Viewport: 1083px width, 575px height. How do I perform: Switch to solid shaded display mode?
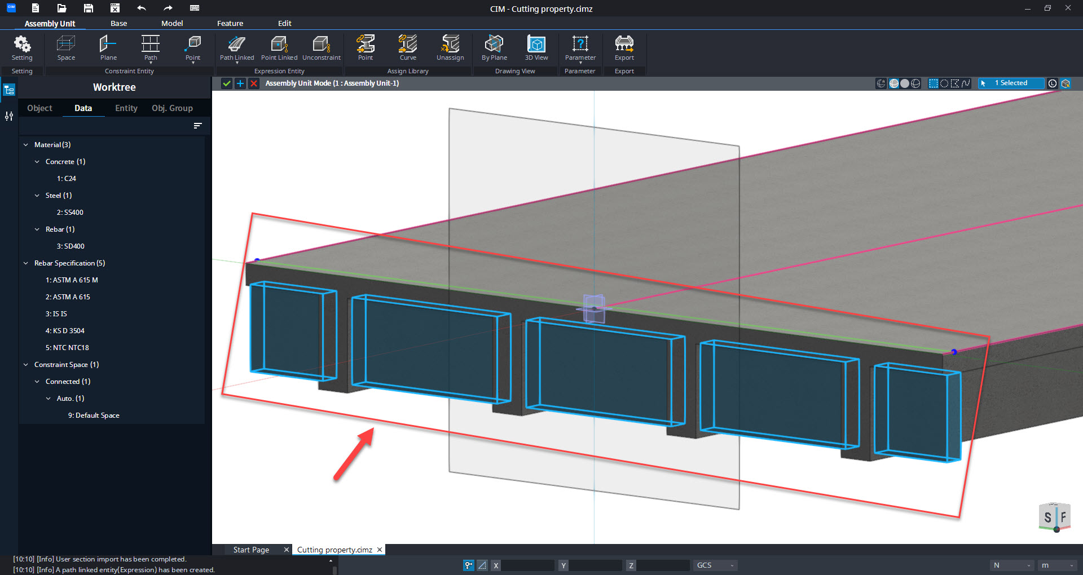(x=905, y=83)
